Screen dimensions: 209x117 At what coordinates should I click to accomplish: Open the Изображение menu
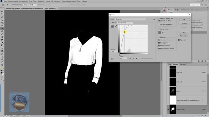pos(23,1)
